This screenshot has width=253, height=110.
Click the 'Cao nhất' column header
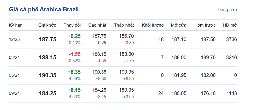(x=97, y=25)
